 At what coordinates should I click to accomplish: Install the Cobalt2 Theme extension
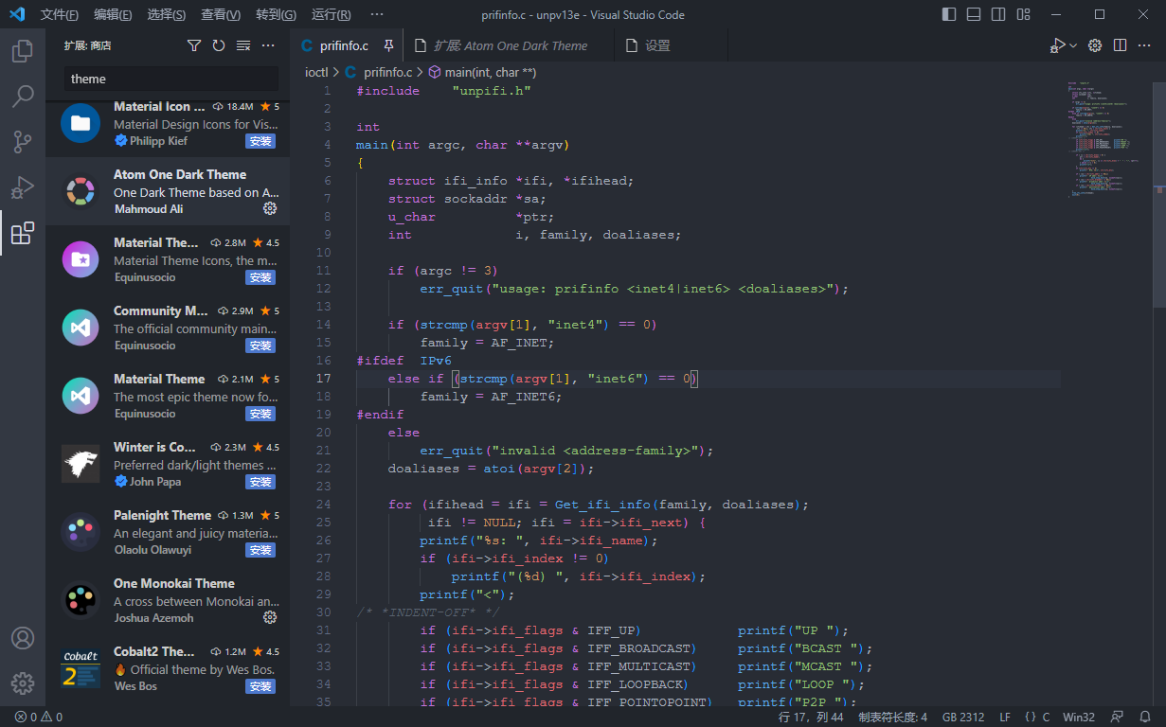point(260,686)
